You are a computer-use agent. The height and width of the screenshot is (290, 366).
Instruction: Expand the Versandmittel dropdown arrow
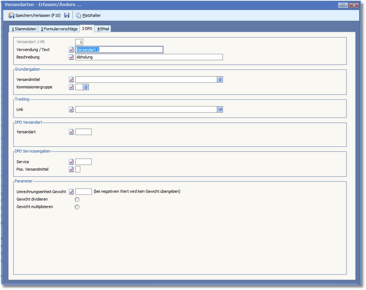pos(220,79)
